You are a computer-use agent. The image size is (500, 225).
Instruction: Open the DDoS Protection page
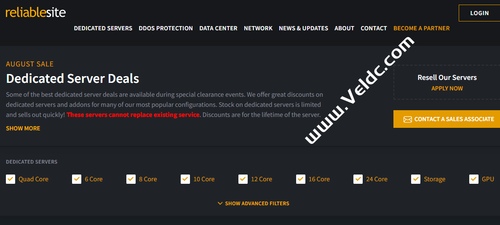(166, 28)
